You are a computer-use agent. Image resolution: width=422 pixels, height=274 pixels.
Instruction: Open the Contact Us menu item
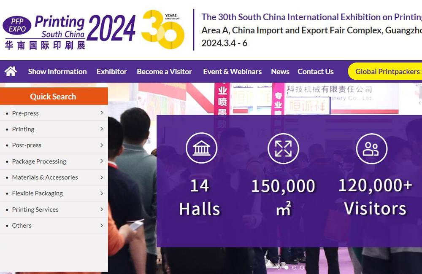tap(316, 72)
